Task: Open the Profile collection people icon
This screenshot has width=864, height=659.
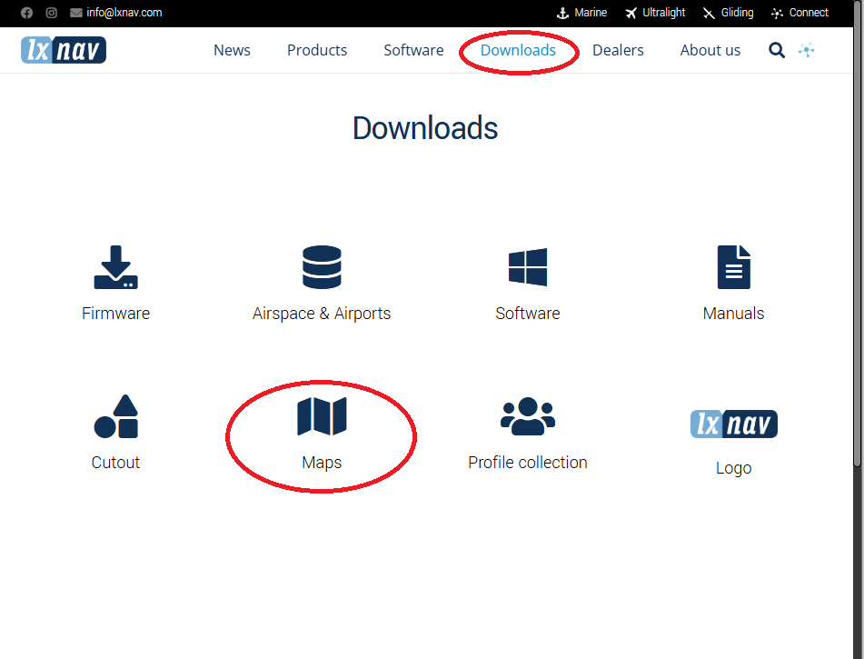Action: click(528, 416)
